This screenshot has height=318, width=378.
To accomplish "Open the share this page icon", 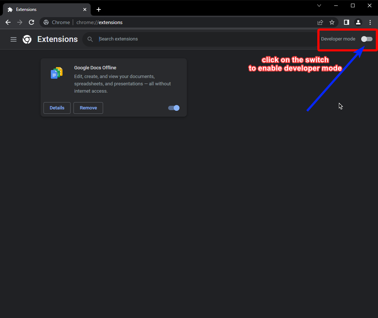I will (320, 22).
